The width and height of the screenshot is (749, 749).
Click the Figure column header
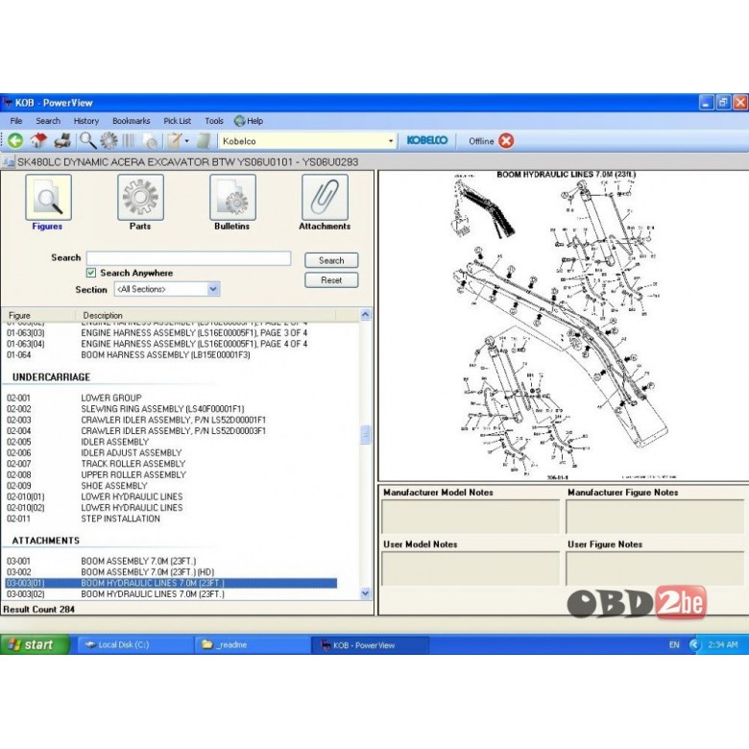(x=38, y=315)
